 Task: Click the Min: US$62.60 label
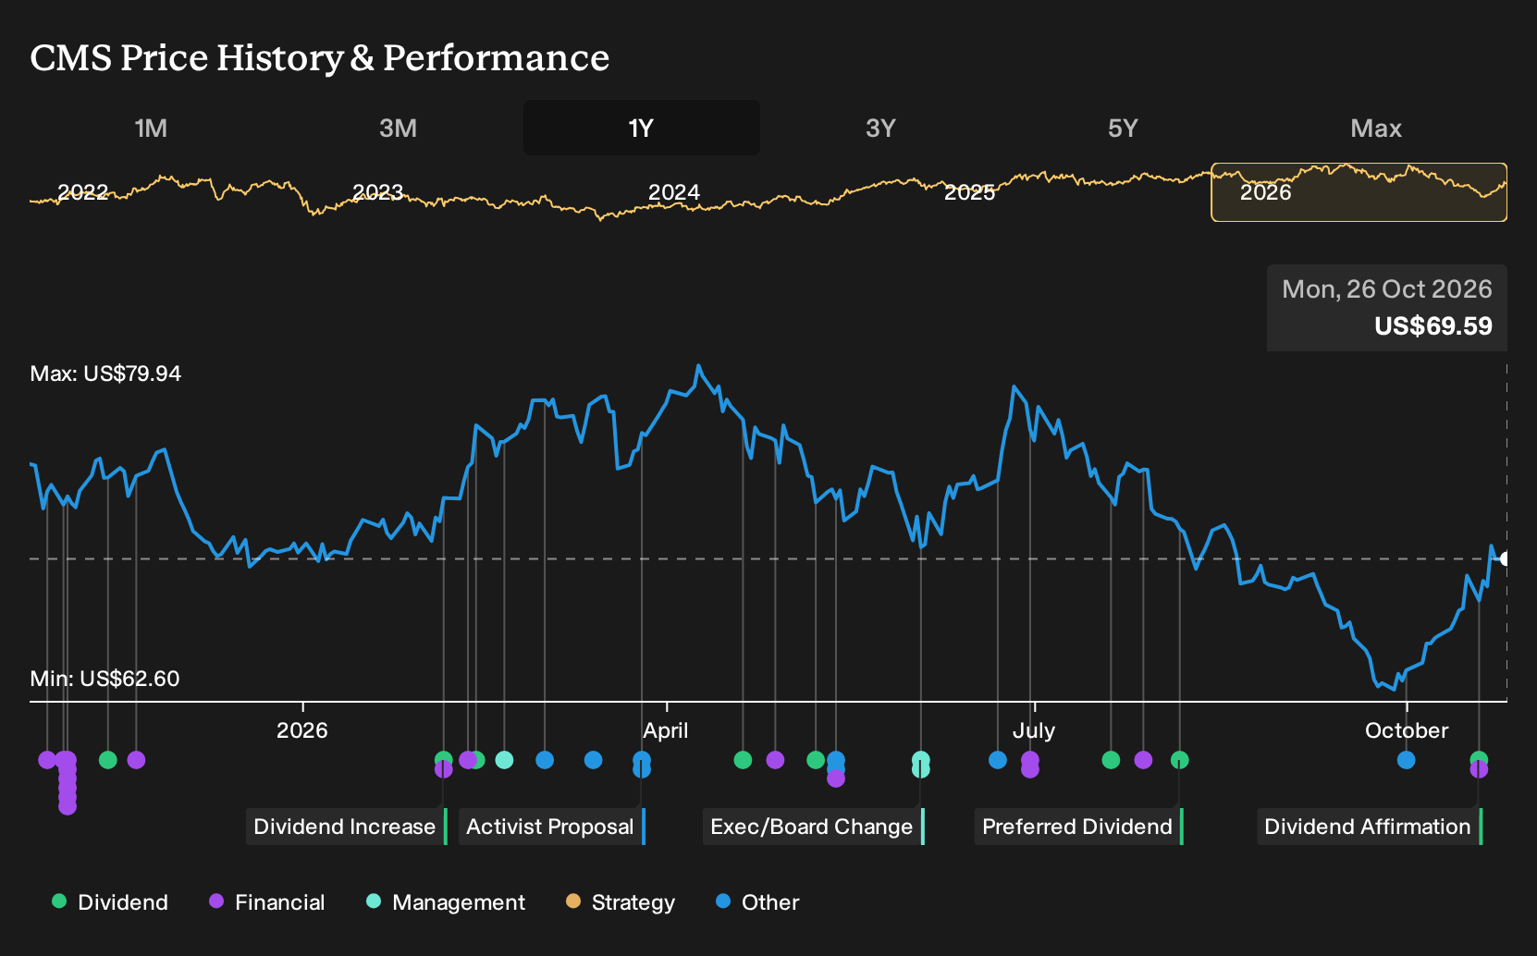(x=105, y=679)
